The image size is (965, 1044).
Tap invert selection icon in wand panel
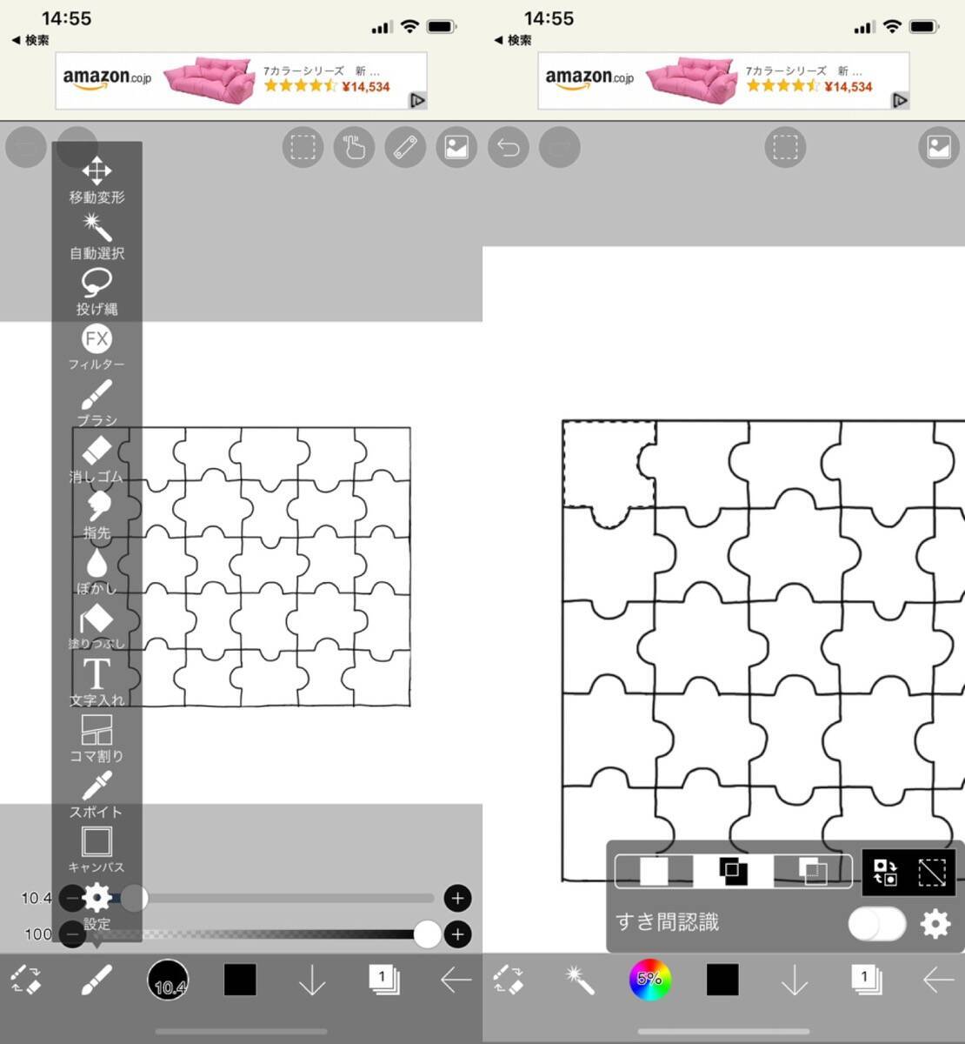pyautogui.click(x=885, y=872)
